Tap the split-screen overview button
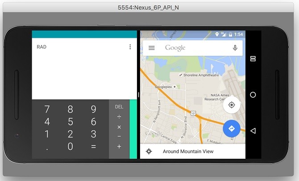The image size is (299, 181). [253, 59]
